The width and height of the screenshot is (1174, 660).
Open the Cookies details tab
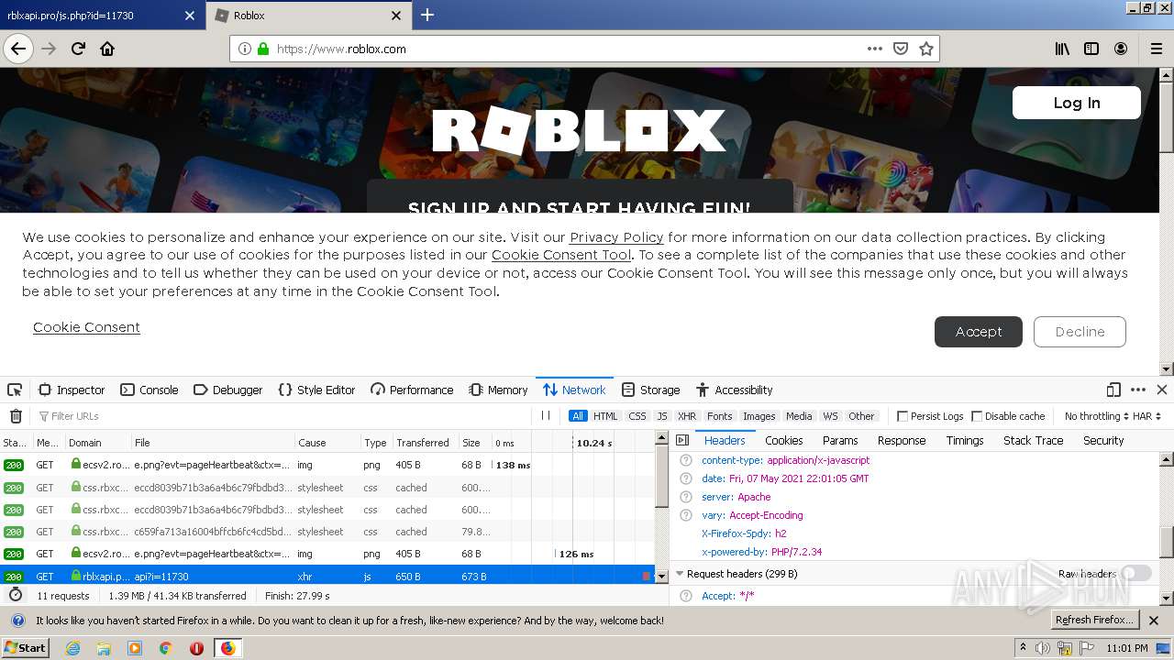point(784,441)
